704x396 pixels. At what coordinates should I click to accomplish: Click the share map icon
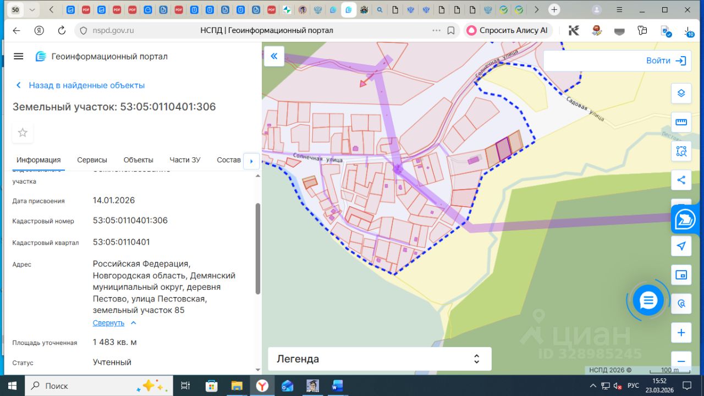click(681, 180)
